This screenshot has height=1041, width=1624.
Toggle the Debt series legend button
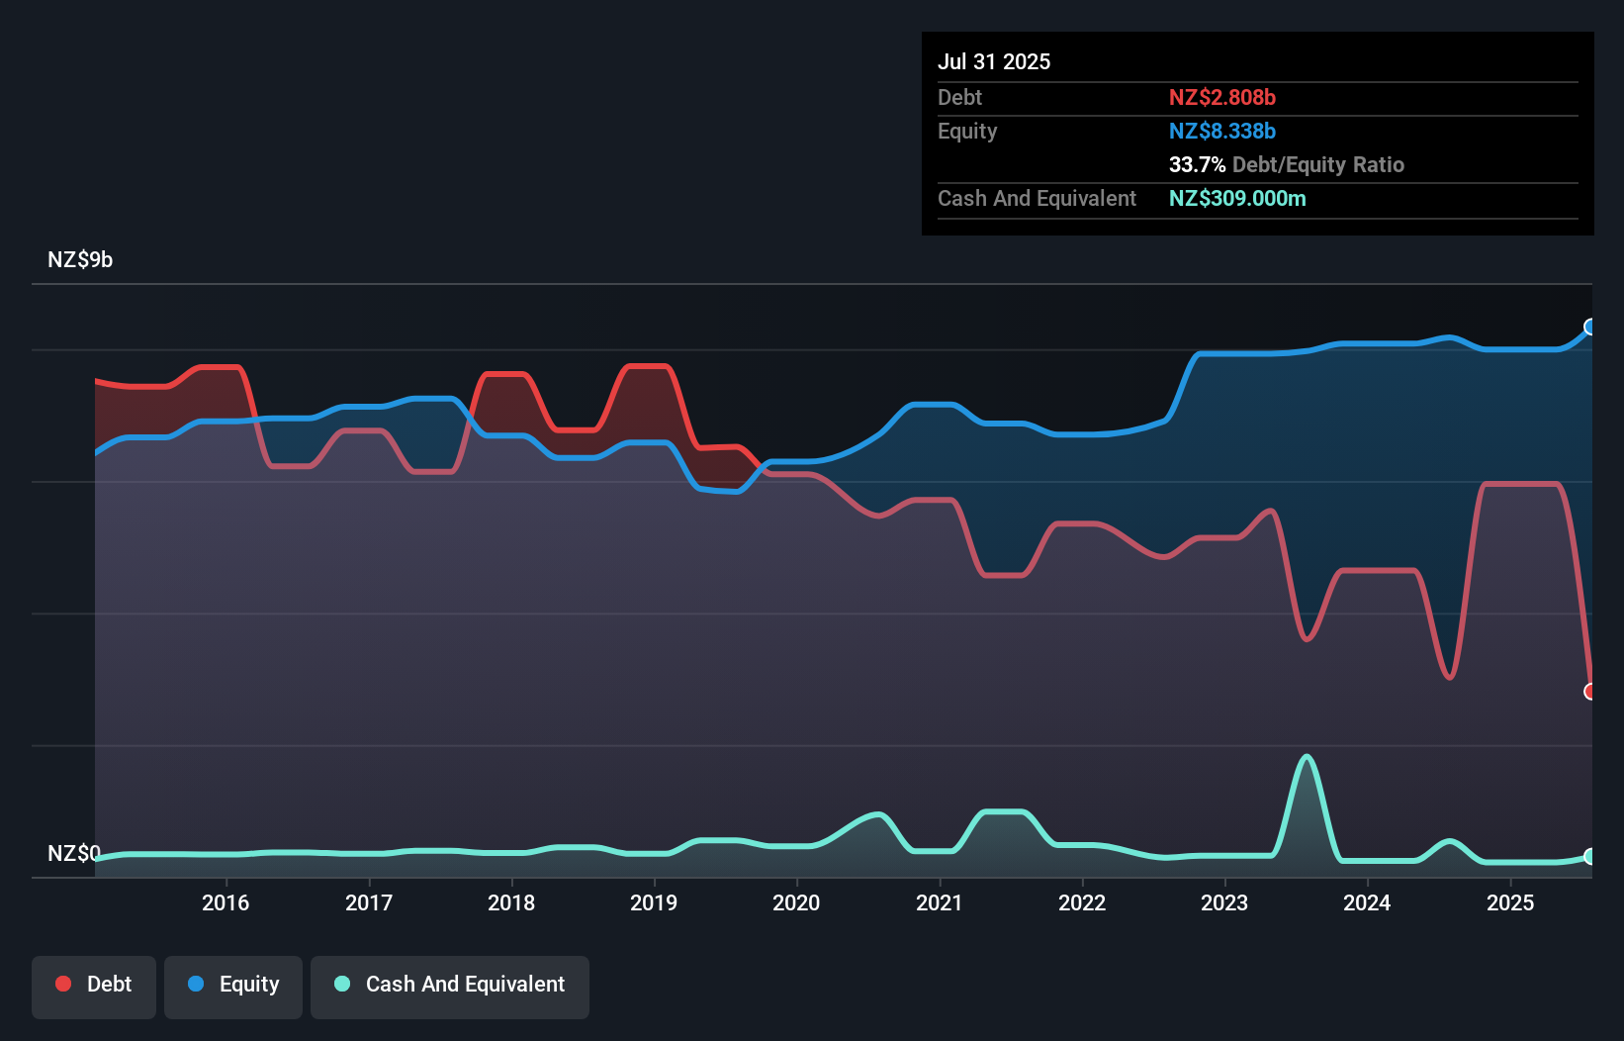tap(94, 987)
